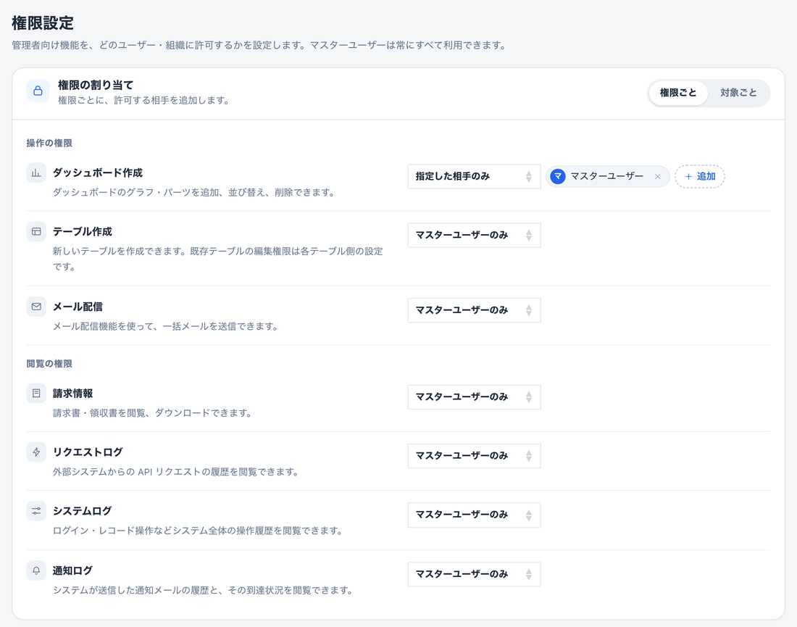This screenshot has height=627, width=797.
Task: Click the description under 通知ログ
Action: [x=203, y=590]
